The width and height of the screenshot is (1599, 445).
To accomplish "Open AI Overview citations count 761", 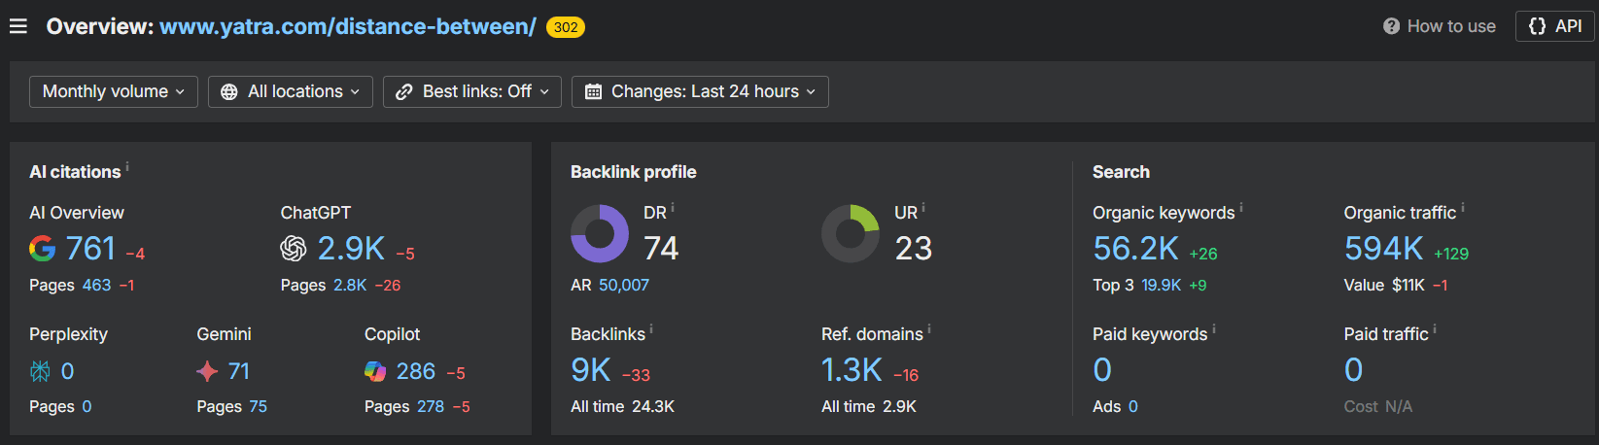I will (x=90, y=249).
